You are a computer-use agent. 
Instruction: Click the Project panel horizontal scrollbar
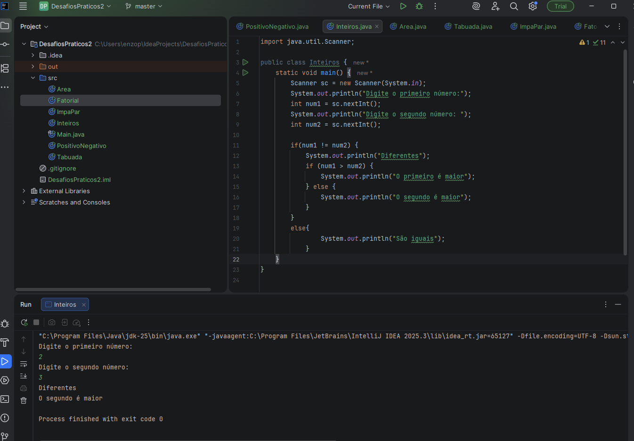click(x=113, y=289)
